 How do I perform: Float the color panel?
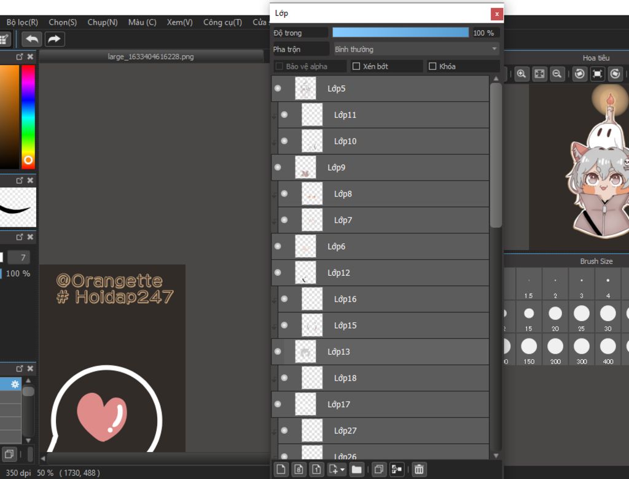click(x=19, y=56)
